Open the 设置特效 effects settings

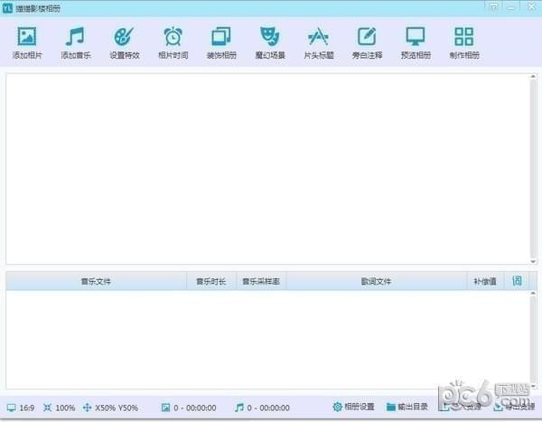[x=125, y=42]
